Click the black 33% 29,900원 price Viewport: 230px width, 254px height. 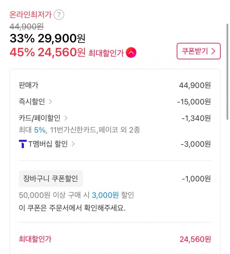pos(47,39)
